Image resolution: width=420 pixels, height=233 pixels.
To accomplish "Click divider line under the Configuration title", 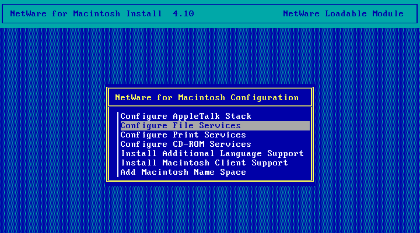I will (210, 106).
